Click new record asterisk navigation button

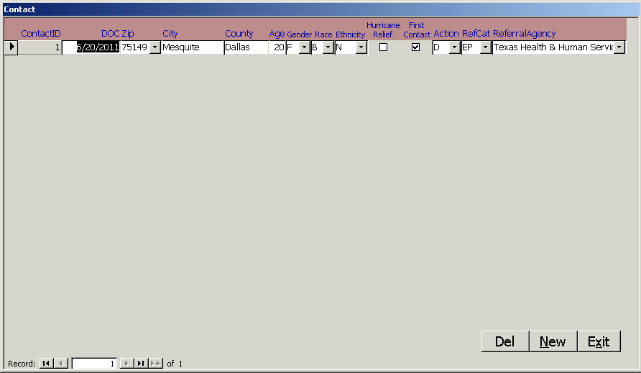[156, 364]
